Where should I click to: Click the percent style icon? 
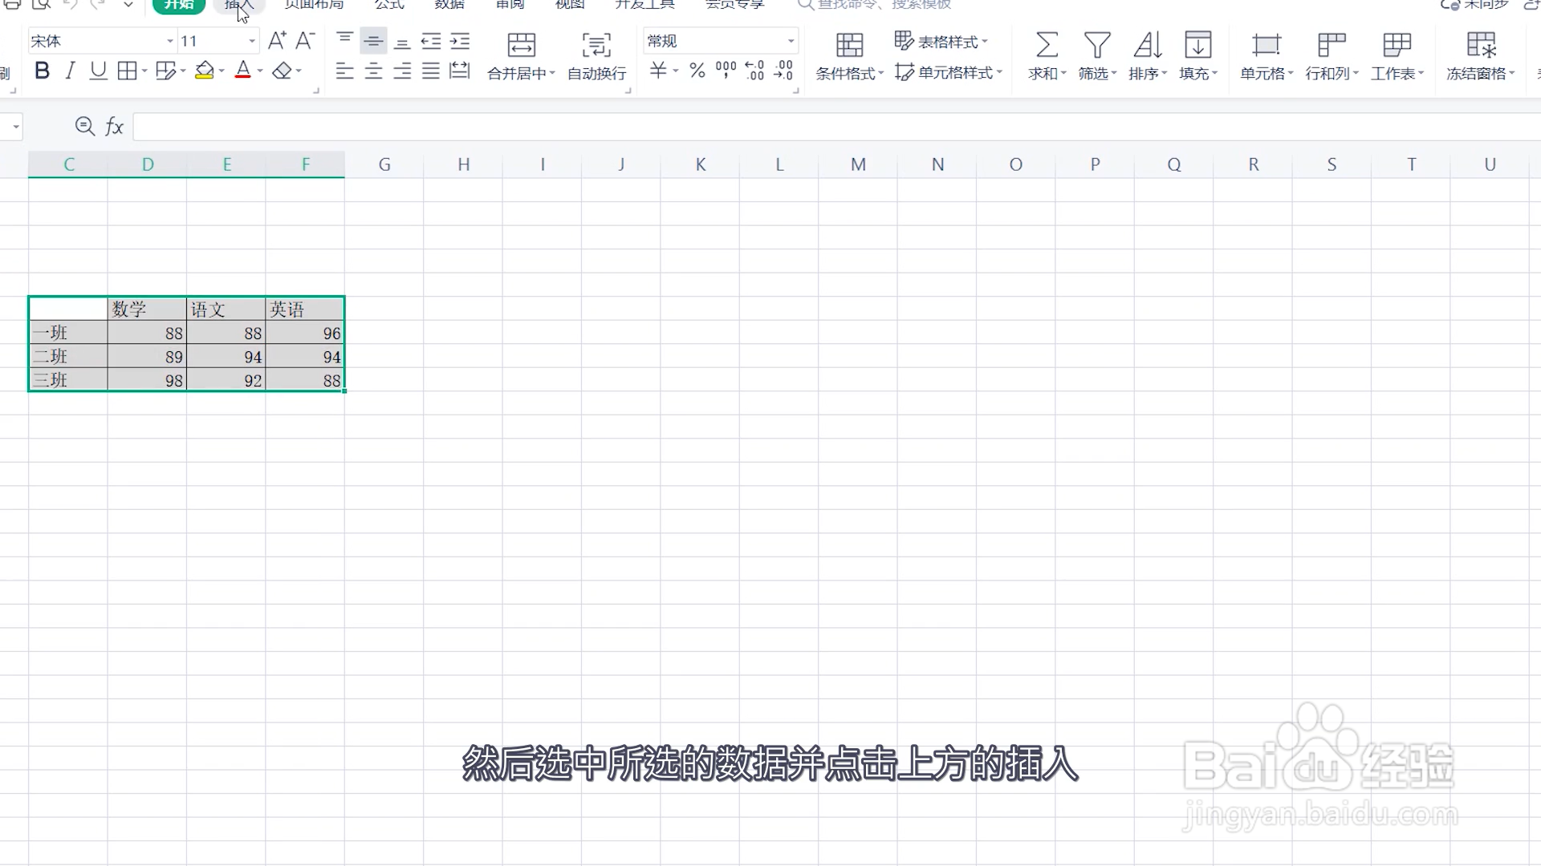point(697,71)
